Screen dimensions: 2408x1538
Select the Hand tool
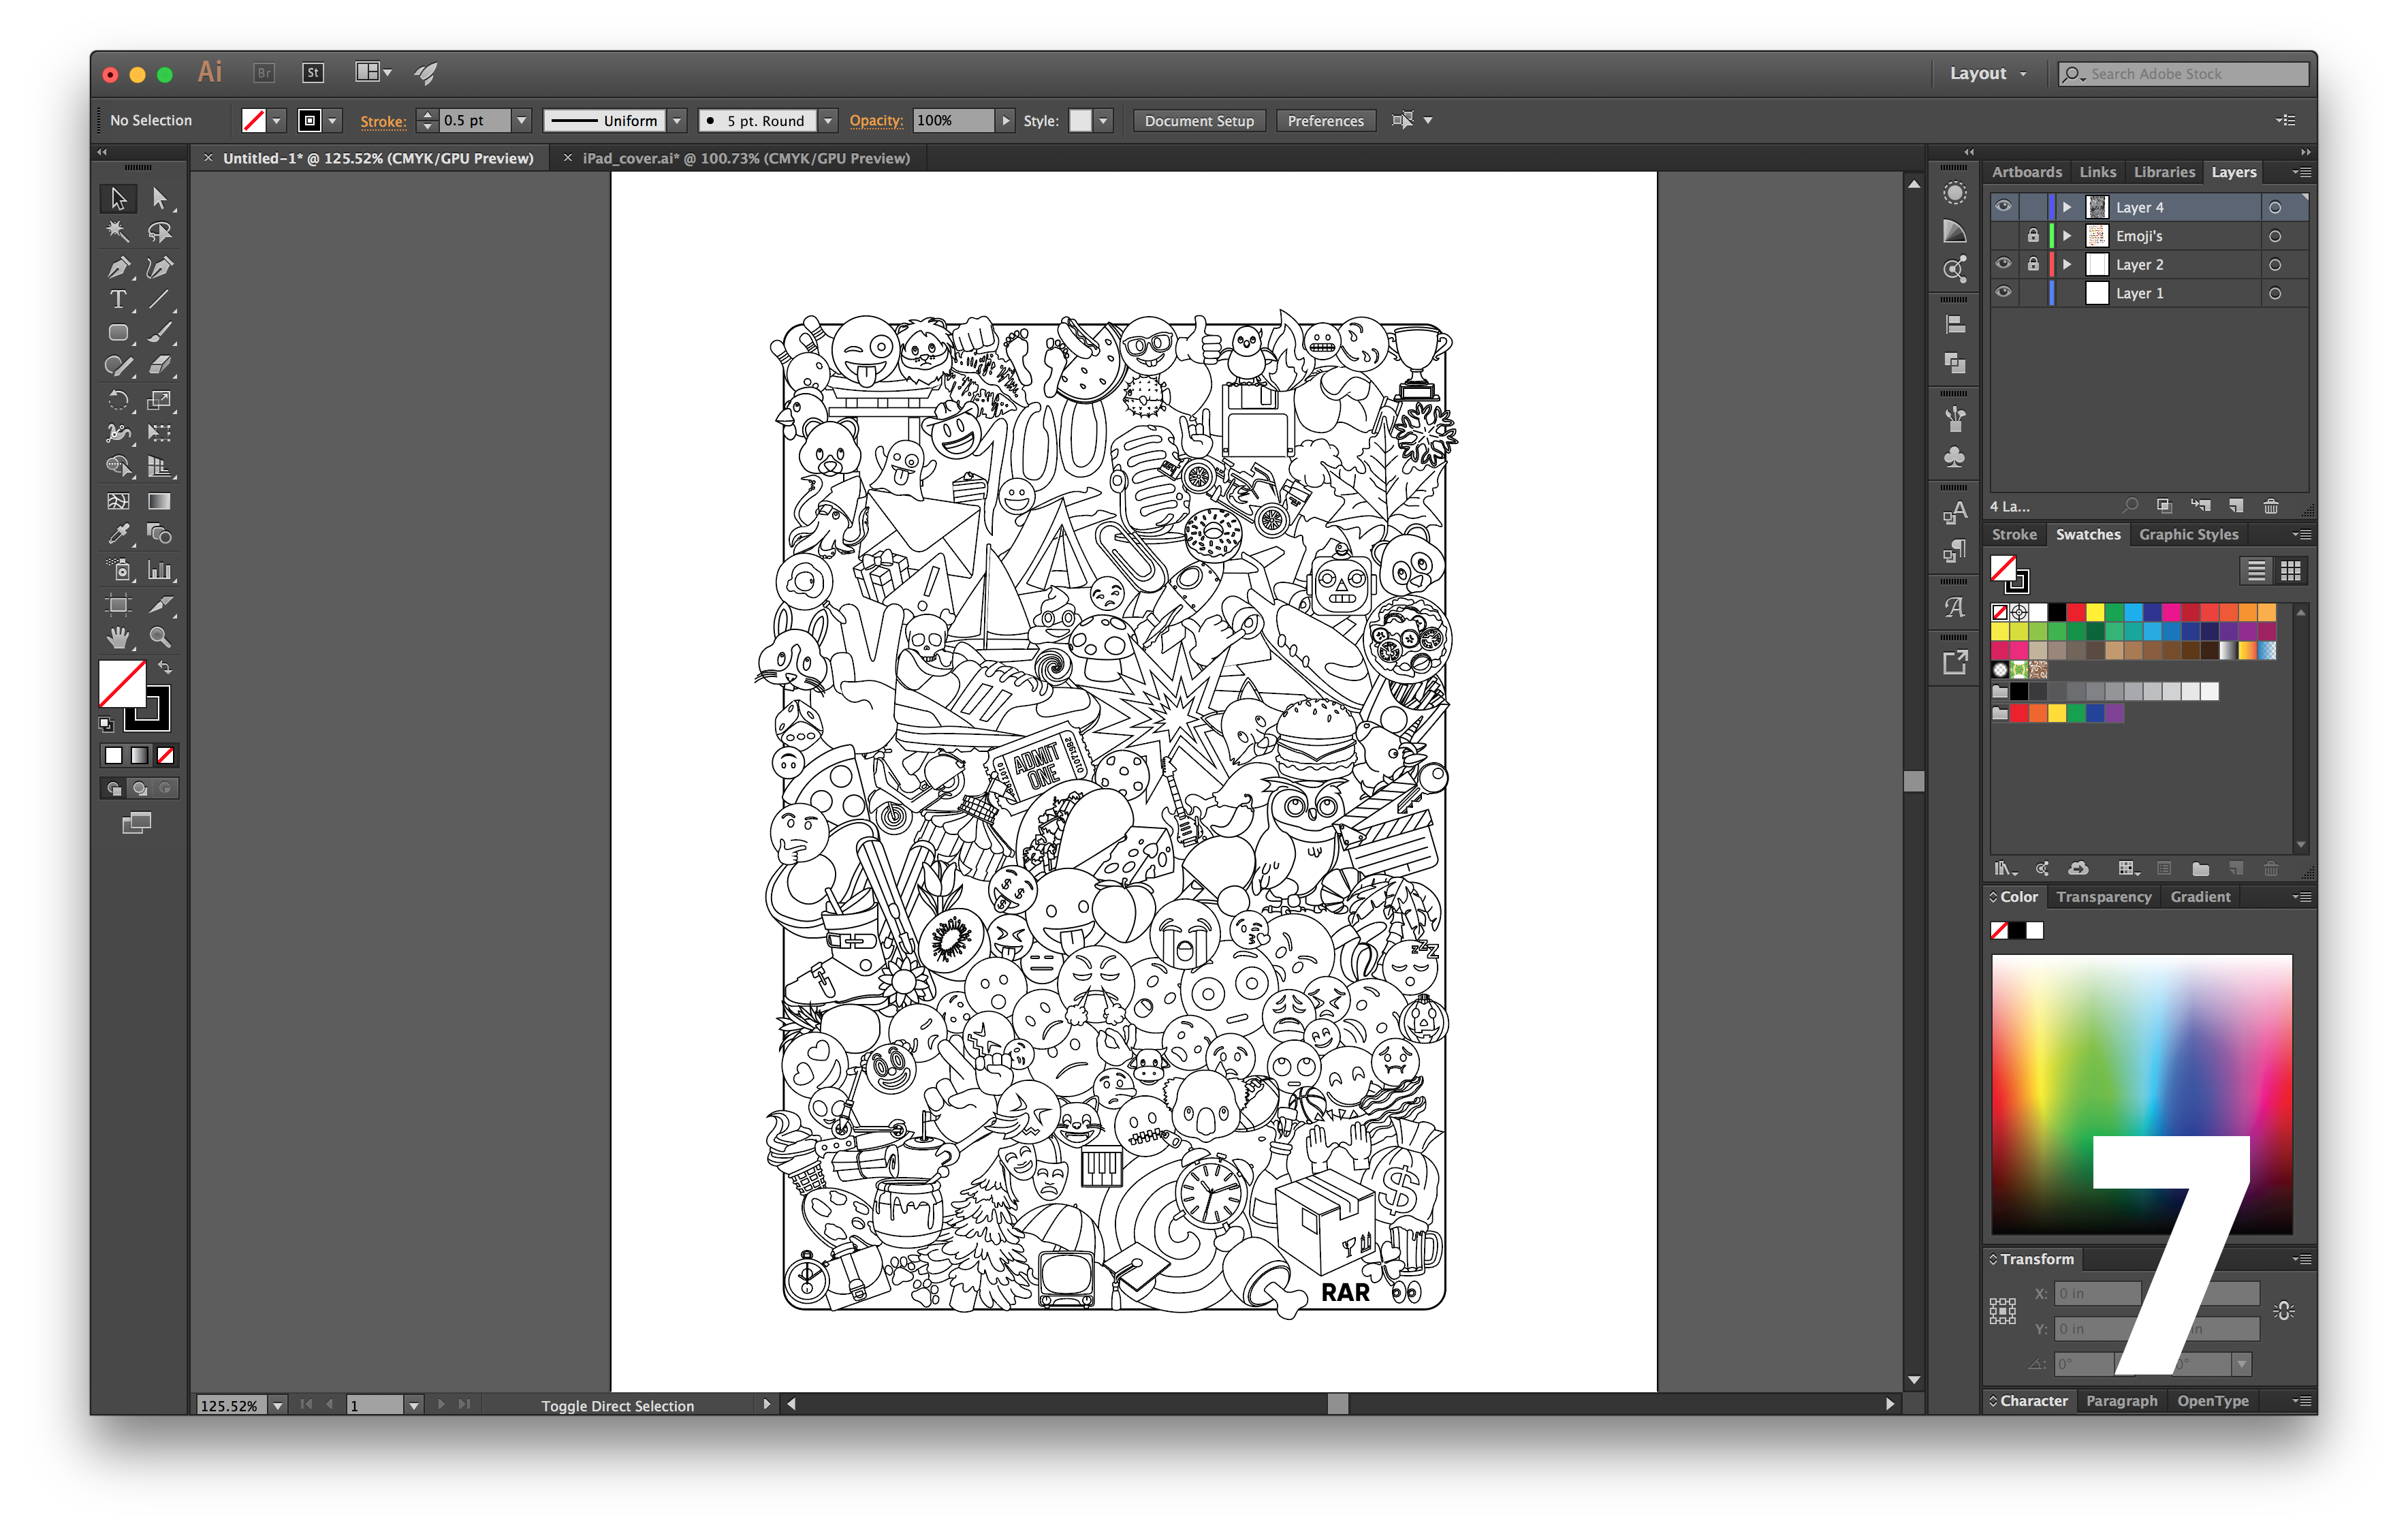pos(118,637)
